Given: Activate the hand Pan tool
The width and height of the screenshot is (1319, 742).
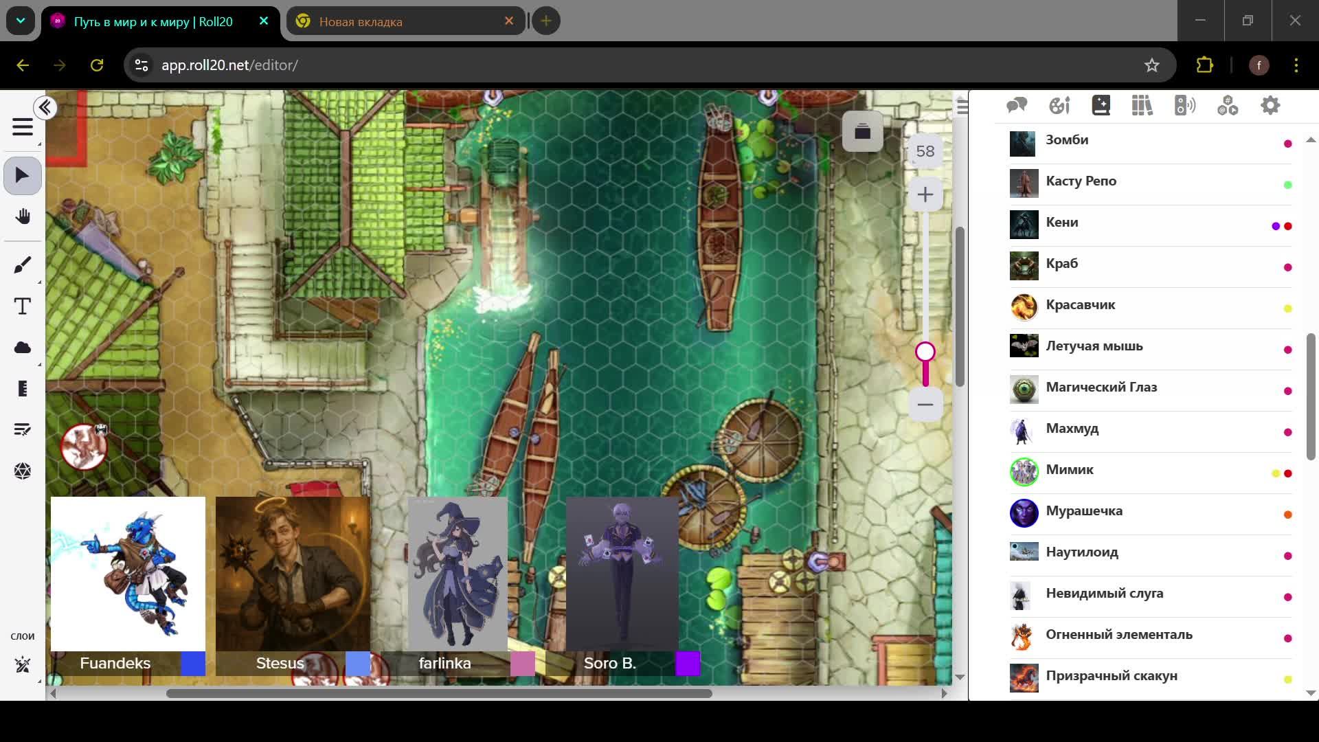Looking at the screenshot, I should pos(22,217).
